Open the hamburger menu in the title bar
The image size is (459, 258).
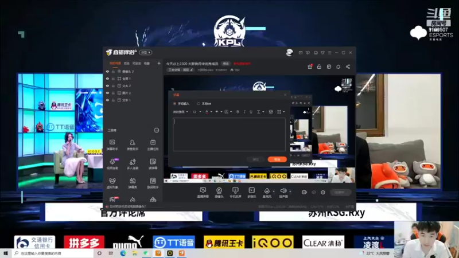[329, 53]
